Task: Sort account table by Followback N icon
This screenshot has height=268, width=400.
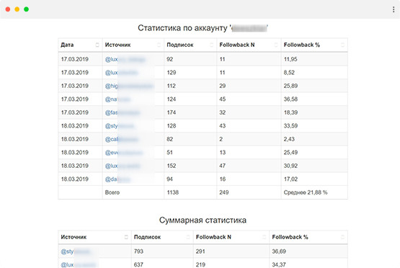Action: (276, 45)
